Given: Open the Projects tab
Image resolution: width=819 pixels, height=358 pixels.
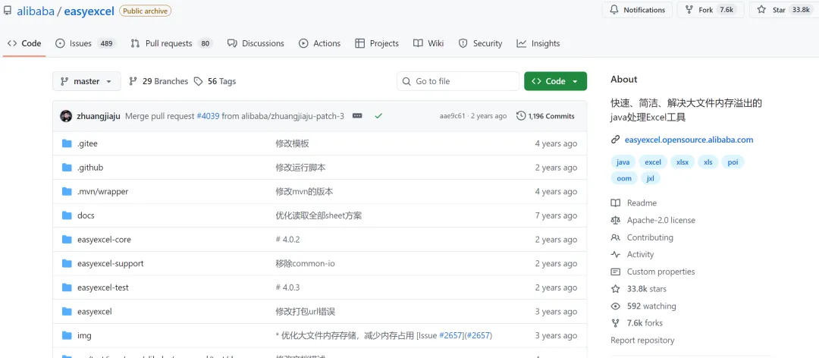Looking at the screenshot, I should point(377,43).
